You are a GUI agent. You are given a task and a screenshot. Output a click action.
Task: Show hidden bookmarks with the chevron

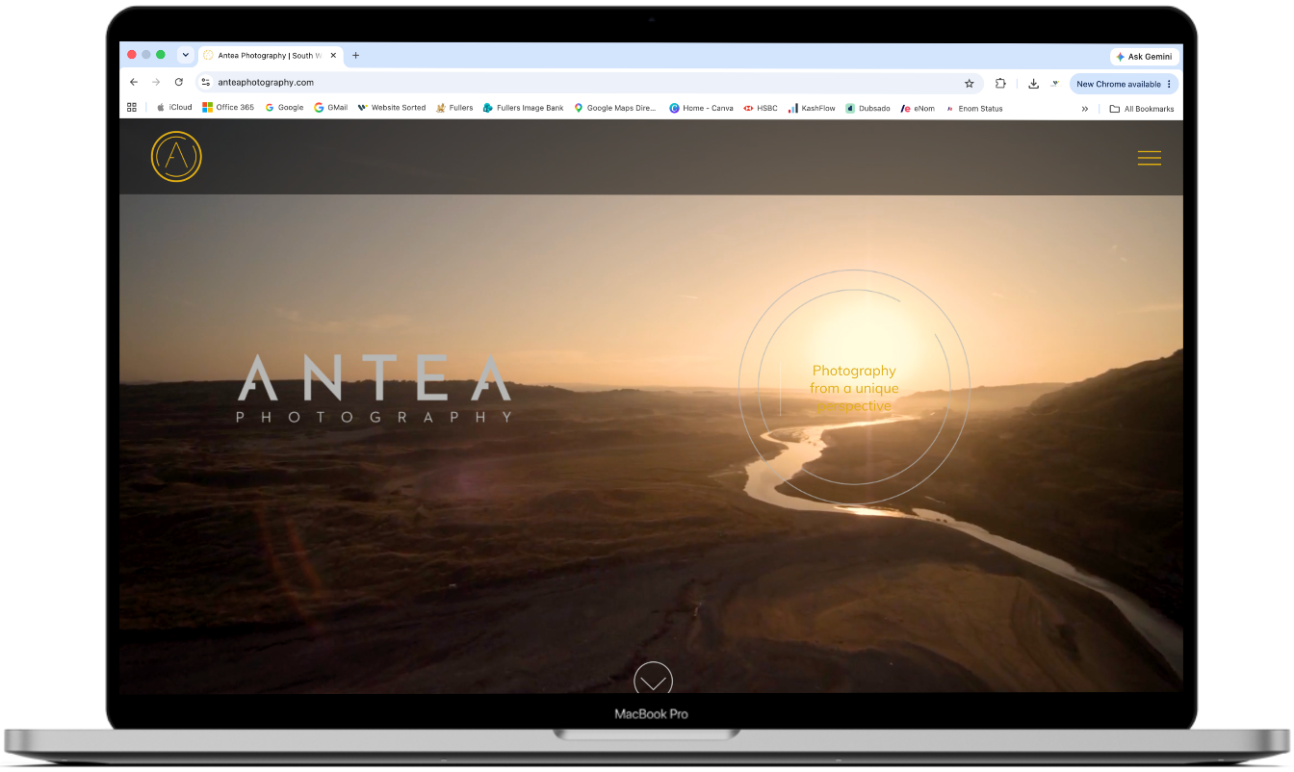pos(1085,109)
